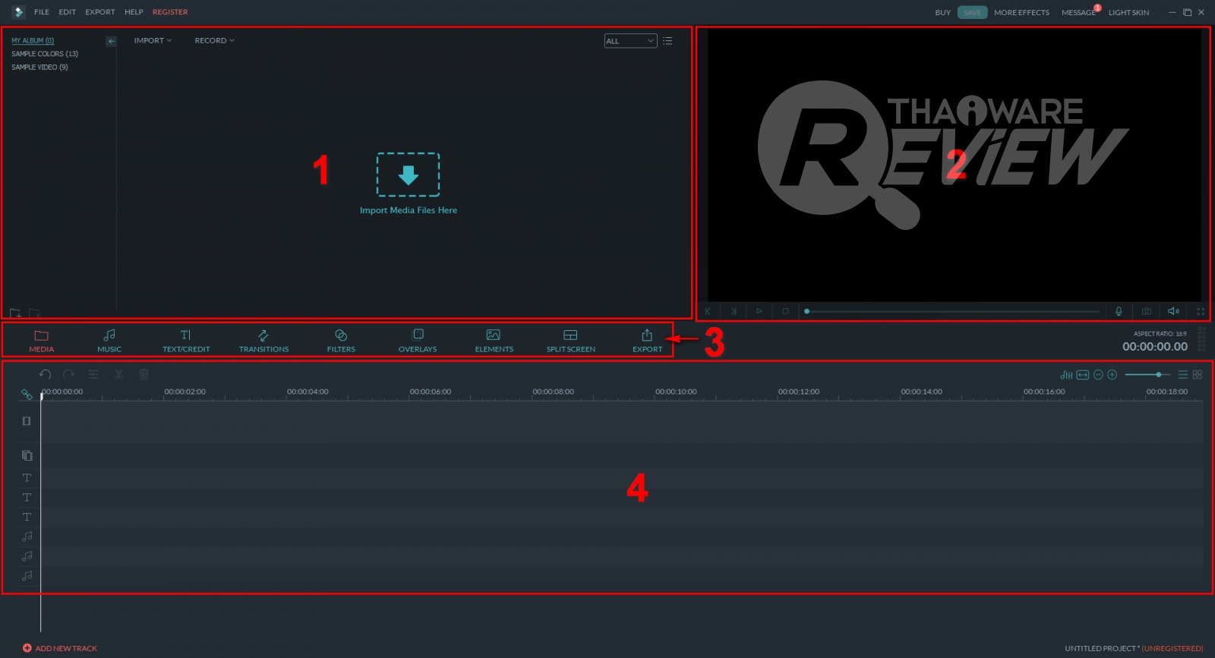Undo the last timeline action
The width and height of the screenshot is (1215, 658).
[46, 374]
